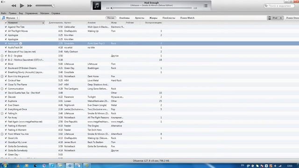299x168 pixels.
Task: Open the Файл menu
Action: [4, 14]
